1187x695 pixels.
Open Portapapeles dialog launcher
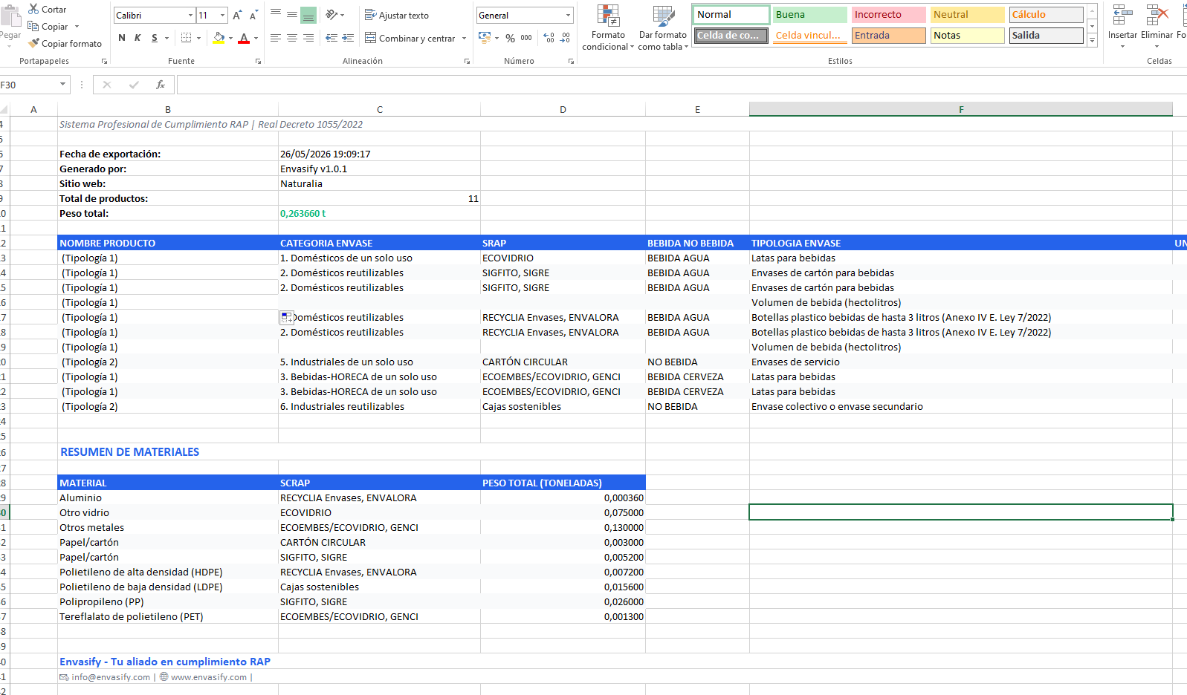(x=104, y=62)
